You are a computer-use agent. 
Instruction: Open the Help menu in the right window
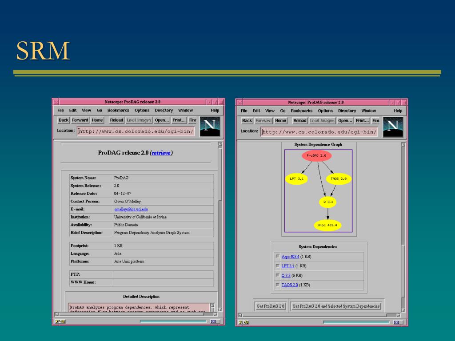(x=398, y=111)
